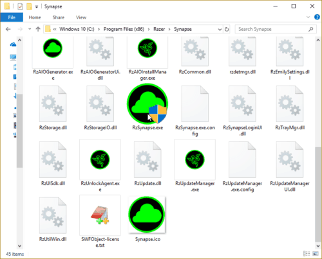Navigate to Razer in the address bar
This screenshot has height=259, width=322.
tap(159, 29)
